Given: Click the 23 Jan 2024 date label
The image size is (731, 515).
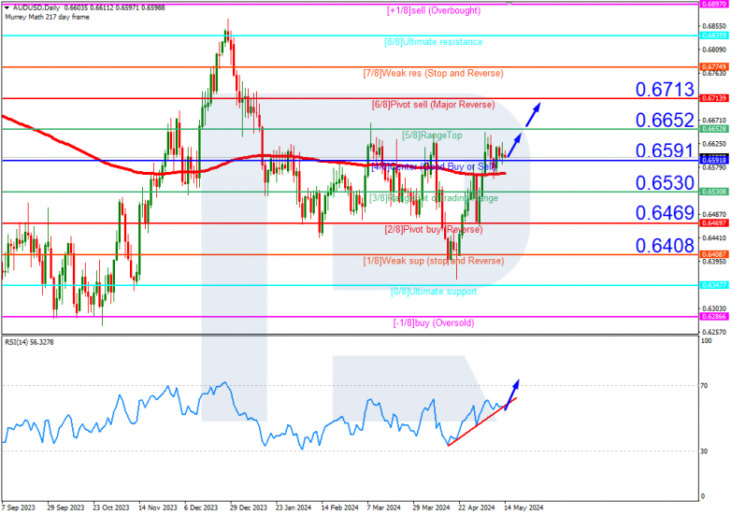Looking at the screenshot, I should pos(294,508).
